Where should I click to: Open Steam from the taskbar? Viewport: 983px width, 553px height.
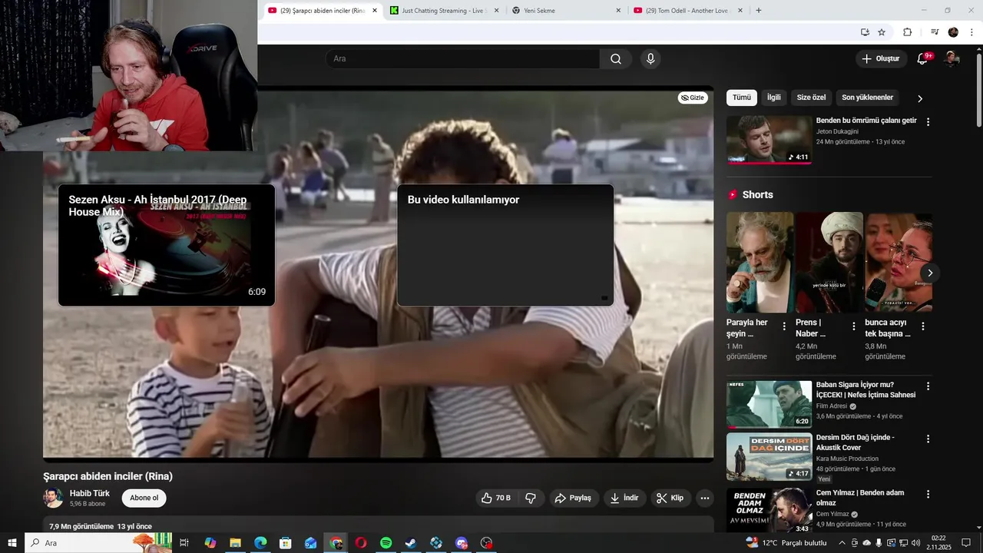411,543
